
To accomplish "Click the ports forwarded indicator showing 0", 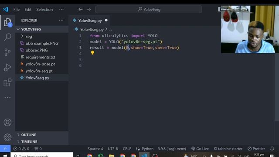I will pyautogui.click(x=38, y=149).
